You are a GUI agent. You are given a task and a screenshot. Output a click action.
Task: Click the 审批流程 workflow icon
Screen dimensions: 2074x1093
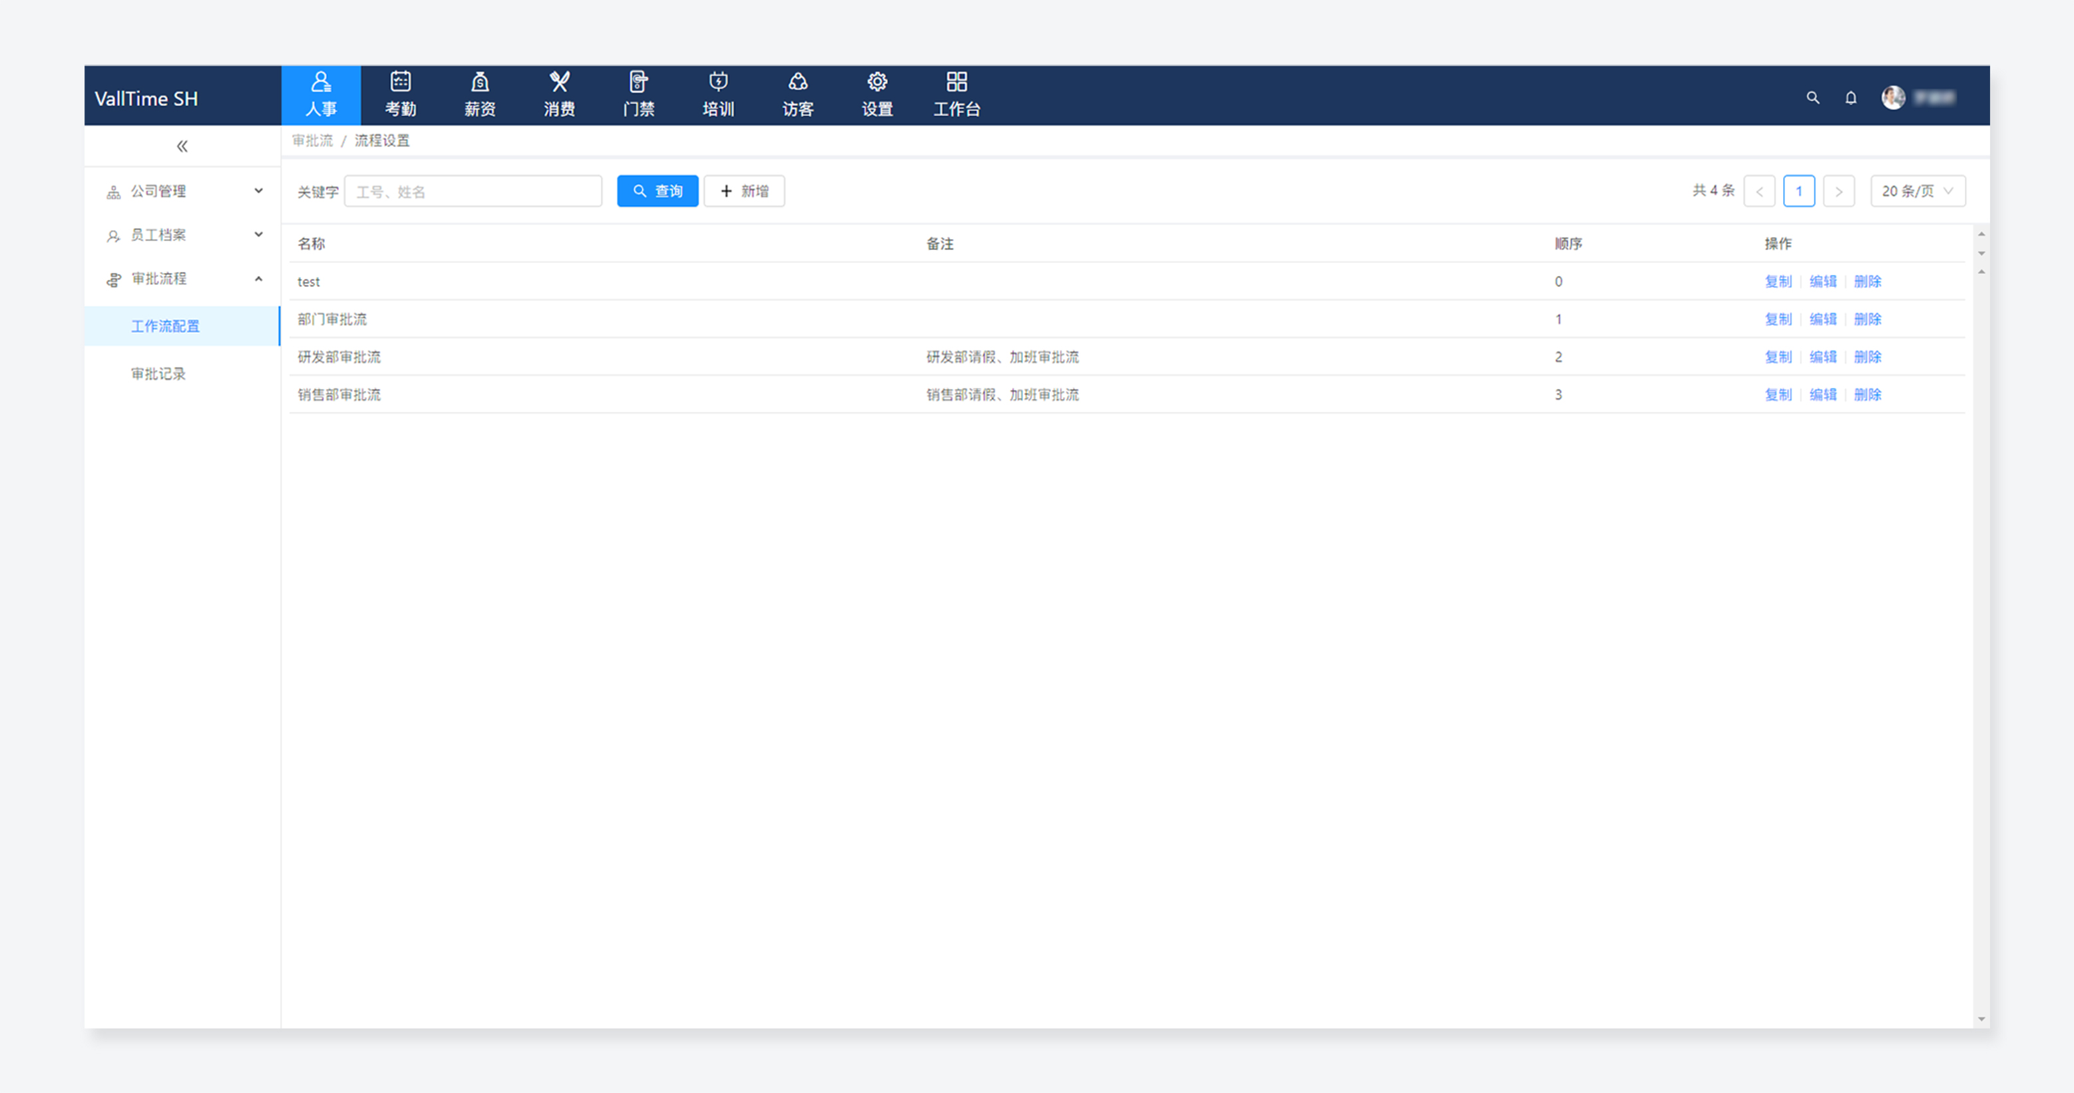pyautogui.click(x=114, y=279)
